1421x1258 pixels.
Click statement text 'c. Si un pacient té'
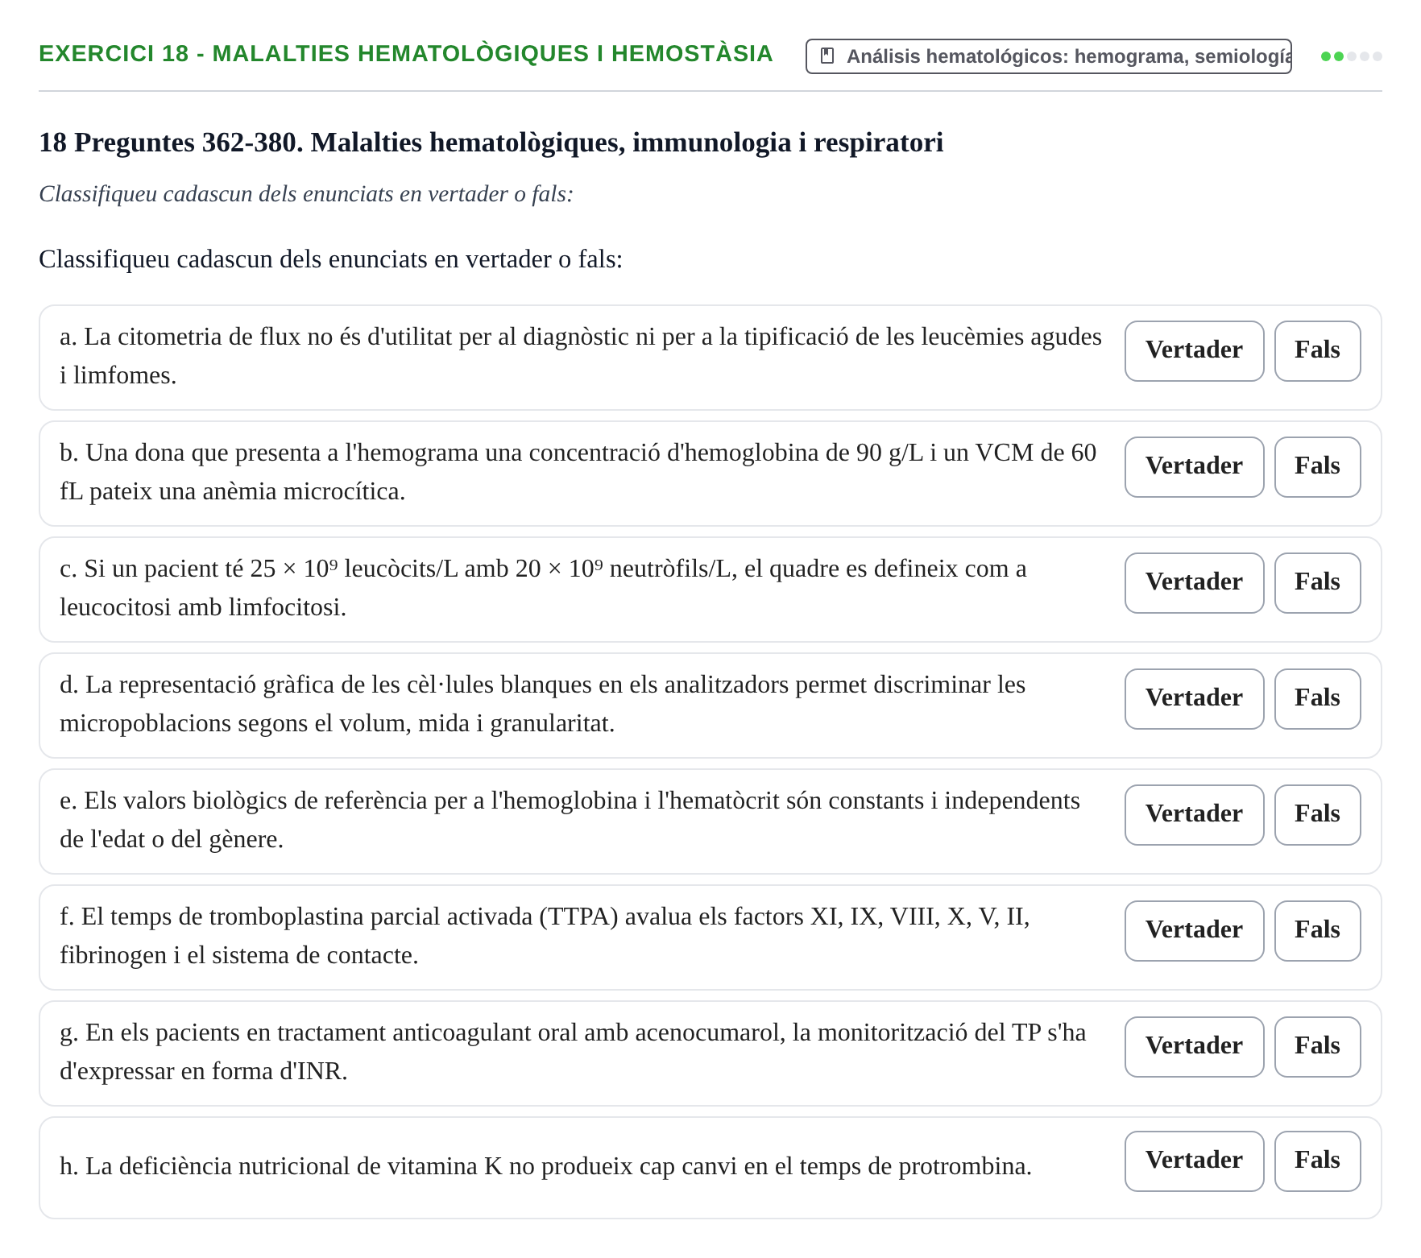point(543,587)
